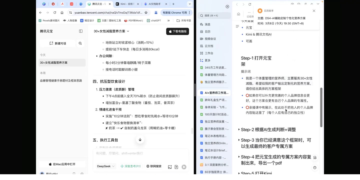This screenshot has height=180, width=360.
Task: Collapse the Yuanbao sidebar panel
Action: point(81,31)
